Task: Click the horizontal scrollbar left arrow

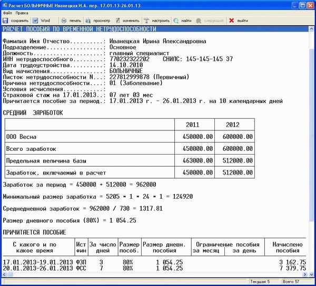Action: [4, 274]
